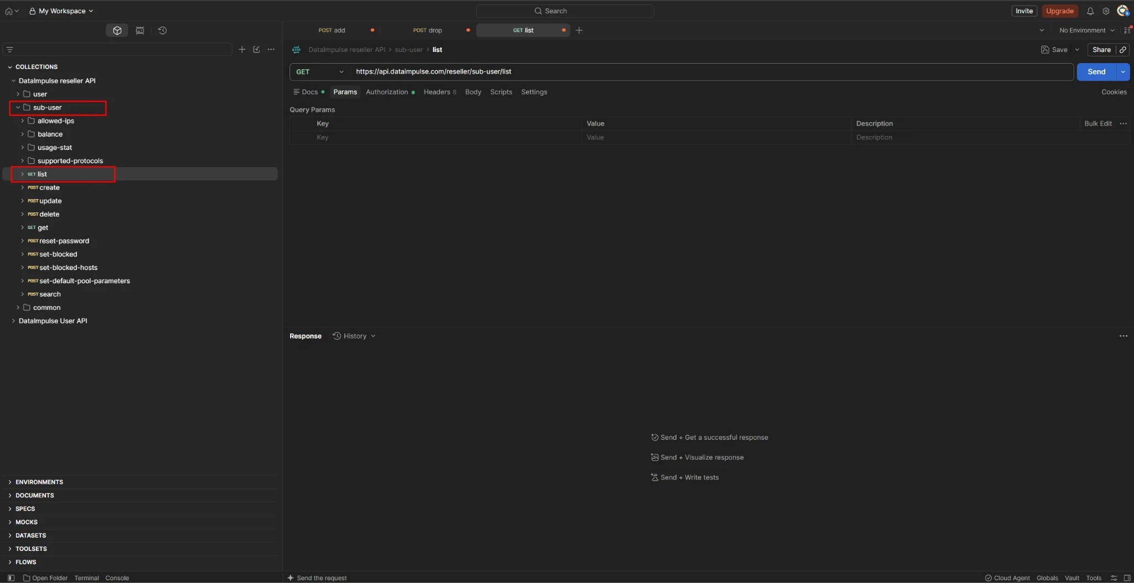Expand the allowed-ips folder

(22, 121)
